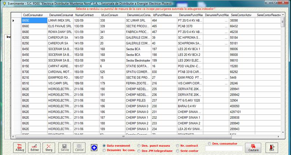
Task: Click serial number 38098 cell
Action: pyautogui.click(x=242, y=21)
